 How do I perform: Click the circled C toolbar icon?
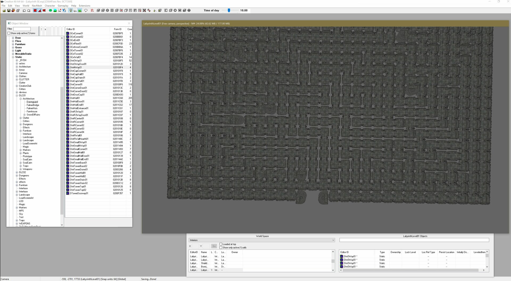(x=175, y=10)
